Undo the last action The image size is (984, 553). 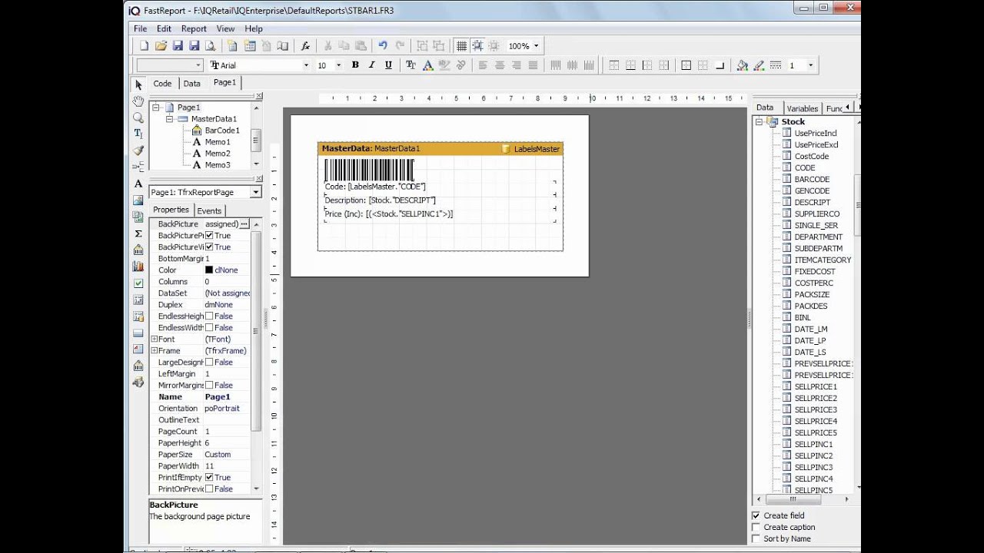pyautogui.click(x=383, y=46)
